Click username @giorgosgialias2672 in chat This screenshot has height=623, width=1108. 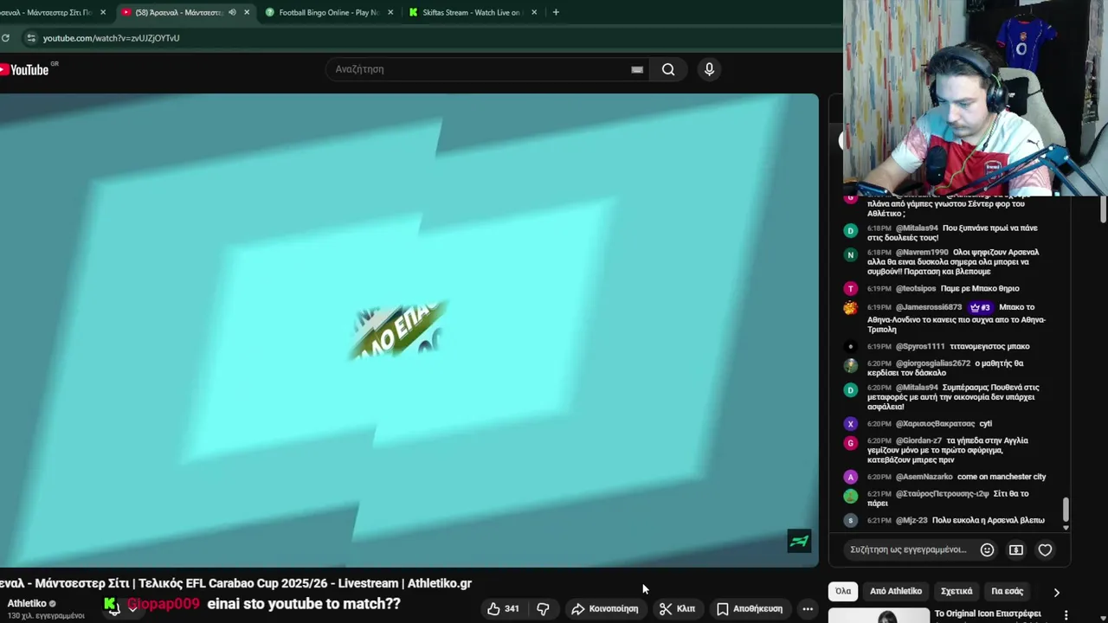click(x=933, y=363)
